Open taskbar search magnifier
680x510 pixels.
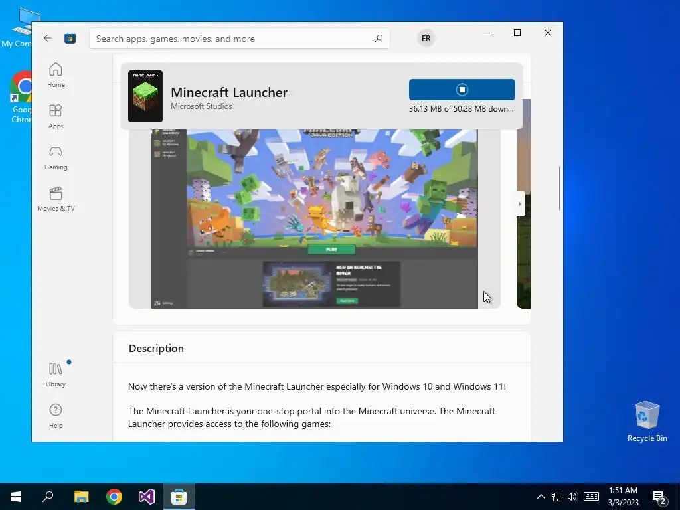[48, 497]
